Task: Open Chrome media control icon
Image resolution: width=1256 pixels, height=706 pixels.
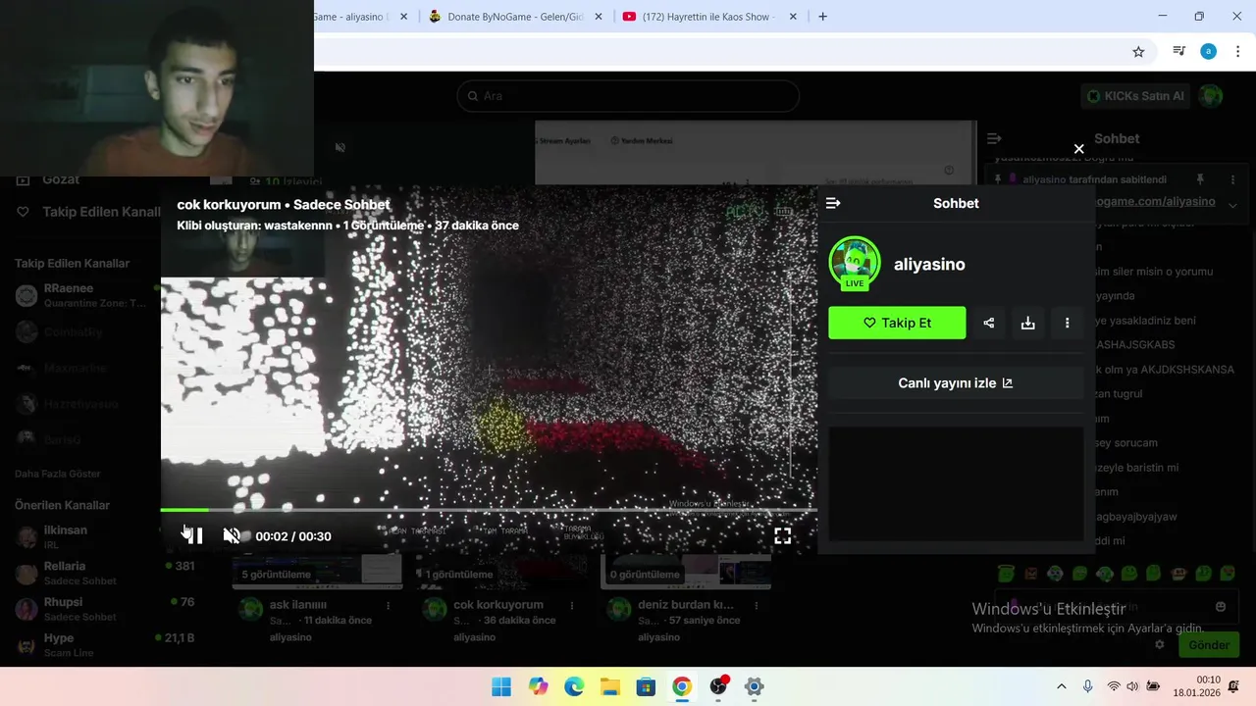Action: [x=1179, y=52]
